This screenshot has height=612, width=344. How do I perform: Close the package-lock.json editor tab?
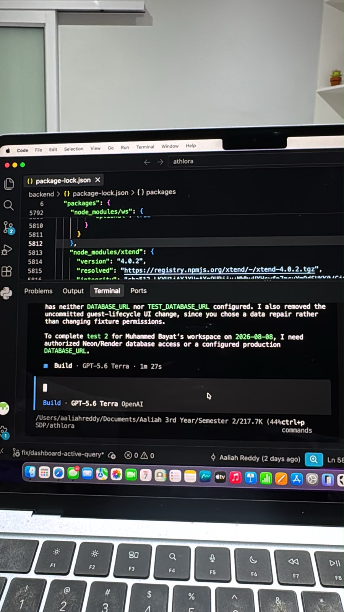[98, 180]
